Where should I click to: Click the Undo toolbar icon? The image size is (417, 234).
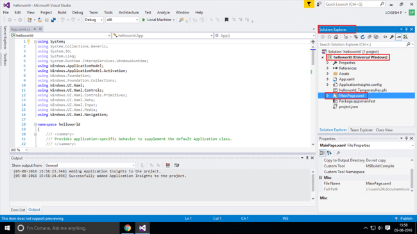pos(62,20)
